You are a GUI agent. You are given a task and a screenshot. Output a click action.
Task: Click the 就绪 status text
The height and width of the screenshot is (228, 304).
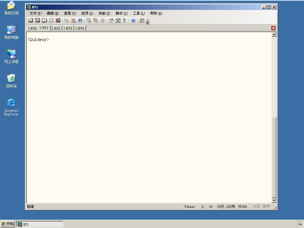click(x=30, y=207)
